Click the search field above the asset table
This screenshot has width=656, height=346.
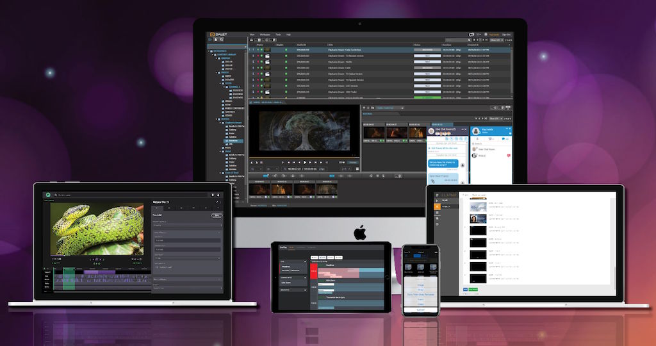(x=455, y=40)
